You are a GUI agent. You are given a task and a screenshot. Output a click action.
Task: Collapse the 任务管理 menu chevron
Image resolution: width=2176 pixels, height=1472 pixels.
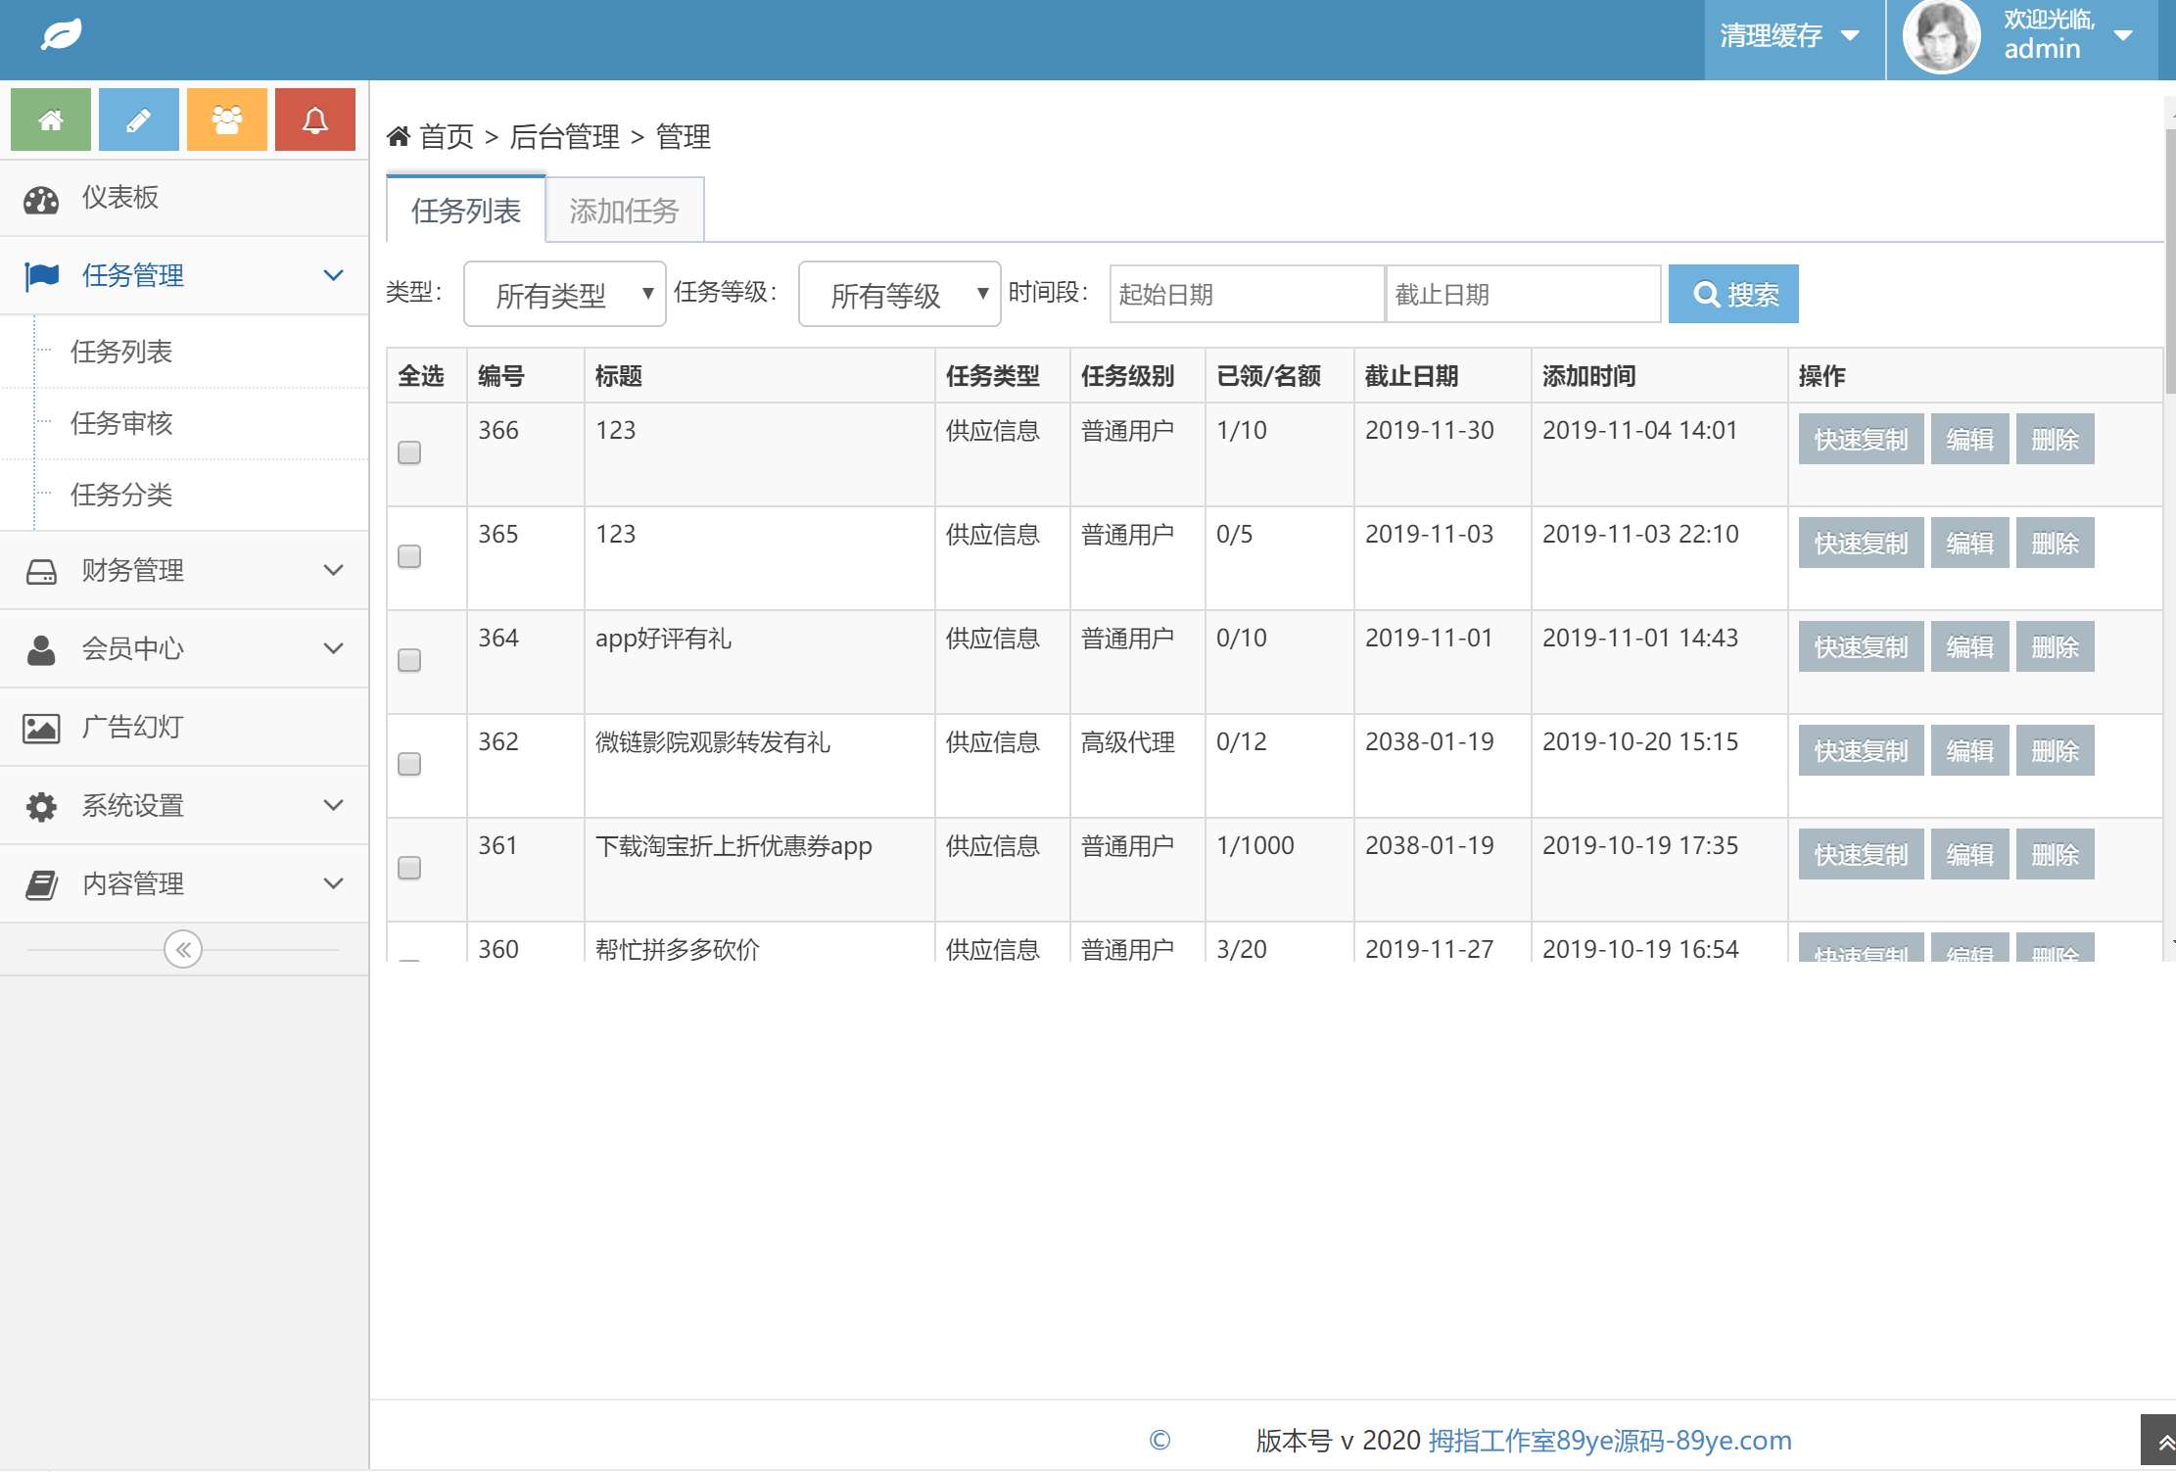[x=333, y=275]
